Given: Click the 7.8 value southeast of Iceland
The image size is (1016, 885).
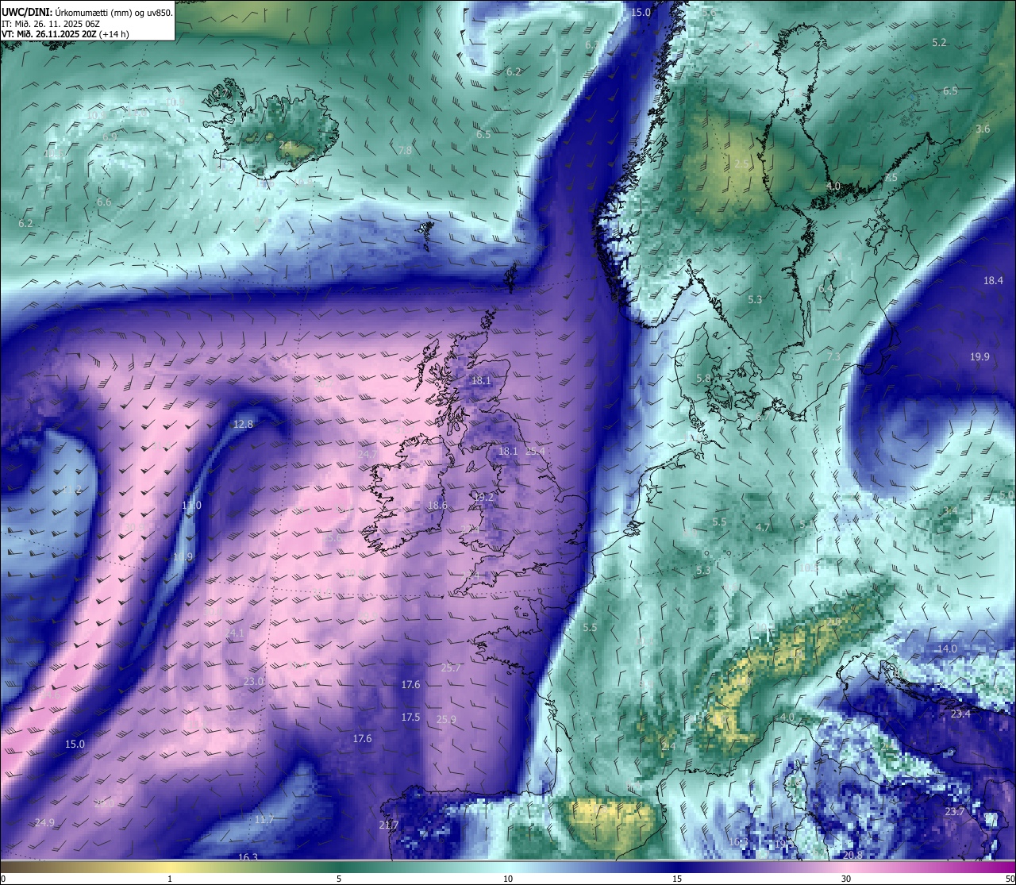Looking at the screenshot, I should click(x=405, y=151).
